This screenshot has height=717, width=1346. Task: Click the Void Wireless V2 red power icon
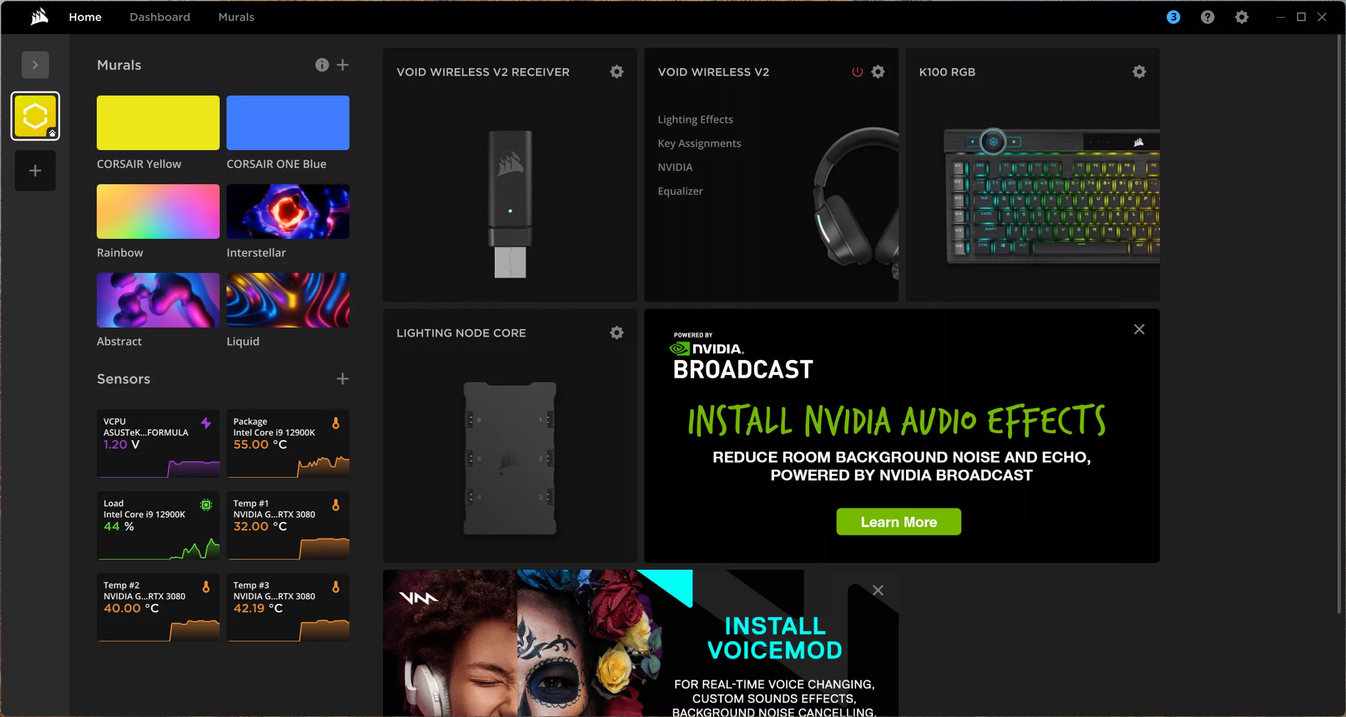click(857, 72)
